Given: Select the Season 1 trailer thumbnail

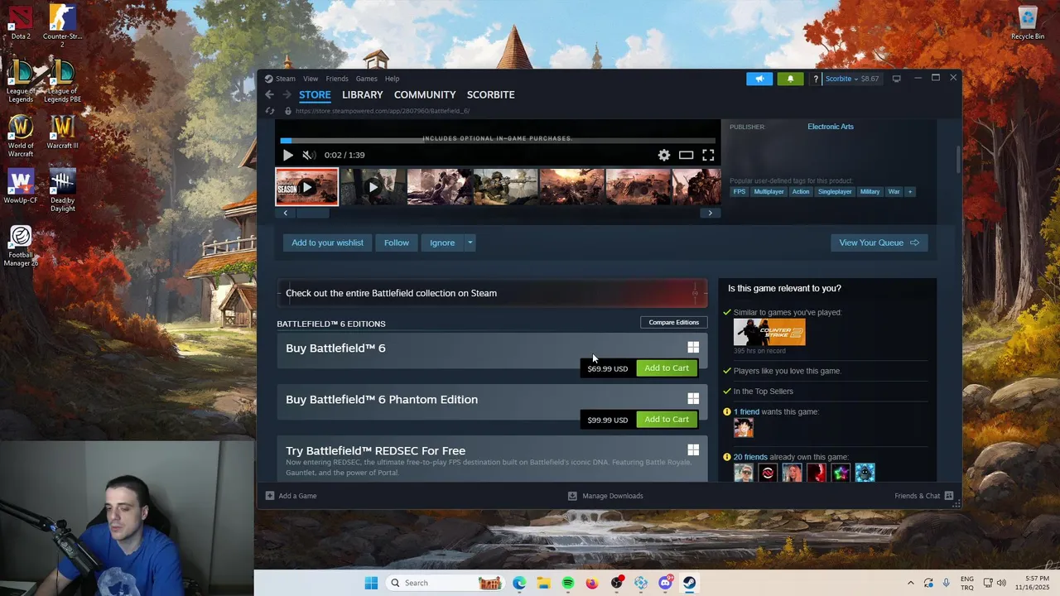Looking at the screenshot, I should coord(306,187).
